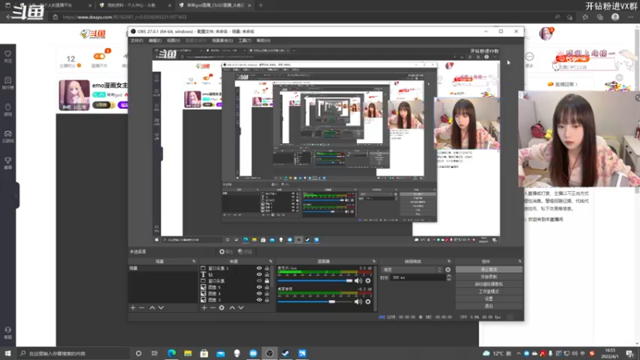Open 设置 in the OBS controls panel
The width and height of the screenshot is (640, 360).
[x=489, y=298]
